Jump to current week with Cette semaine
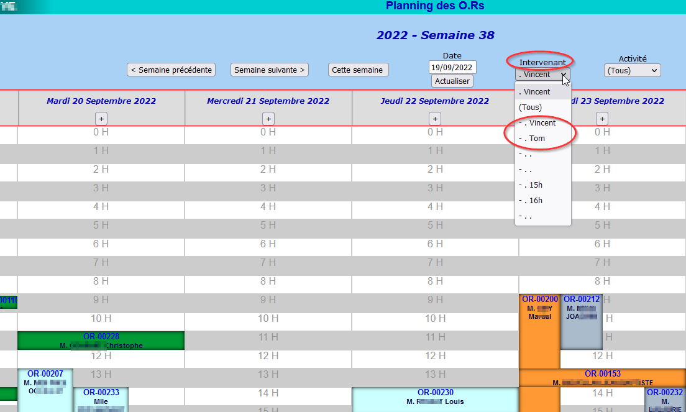Image resolution: width=686 pixels, height=412 pixels. tap(358, 70)
